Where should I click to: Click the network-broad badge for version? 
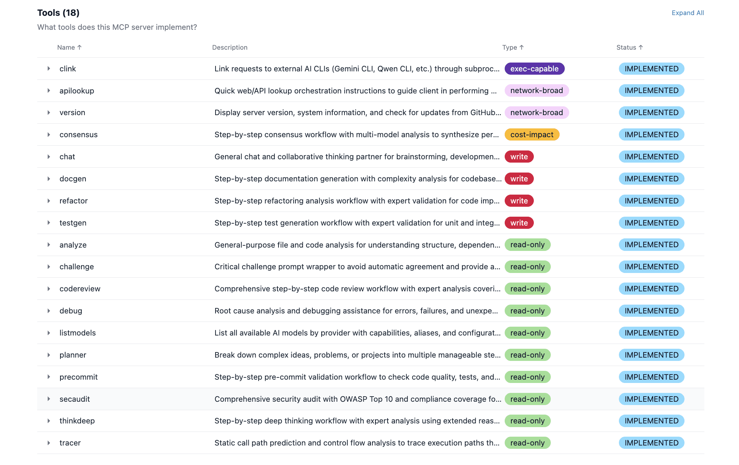536,113
